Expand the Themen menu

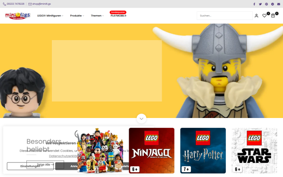pos(97,16)
